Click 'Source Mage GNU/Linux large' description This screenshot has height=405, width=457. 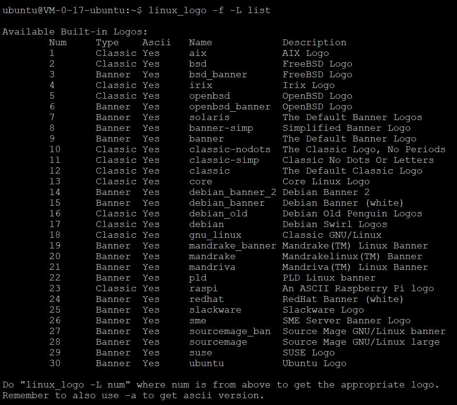point(361,342)
